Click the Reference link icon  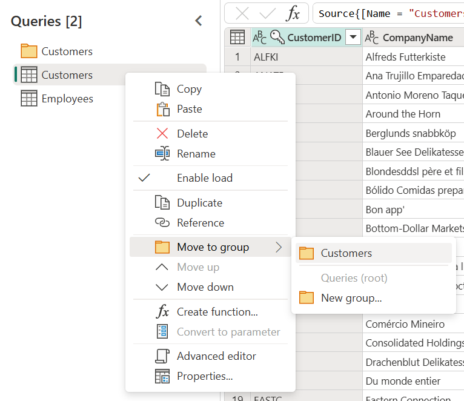point(162,222)
